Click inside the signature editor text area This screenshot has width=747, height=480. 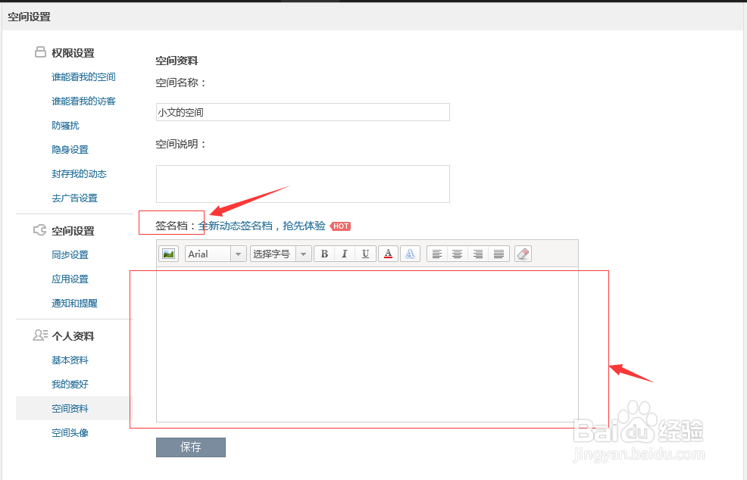[367, 344]
